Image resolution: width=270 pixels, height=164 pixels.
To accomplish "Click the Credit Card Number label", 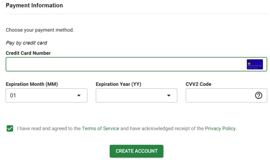I will click(x=28, y=53).
